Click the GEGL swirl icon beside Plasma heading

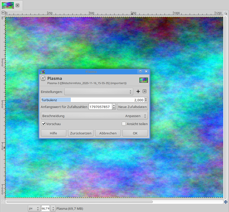click(x=43, y=79)
